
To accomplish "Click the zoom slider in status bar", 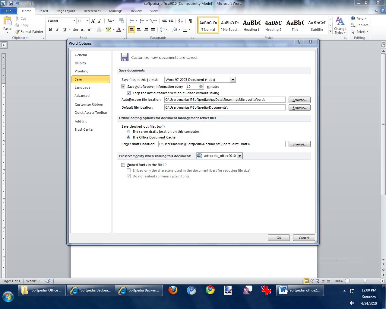I will point(365,281).
